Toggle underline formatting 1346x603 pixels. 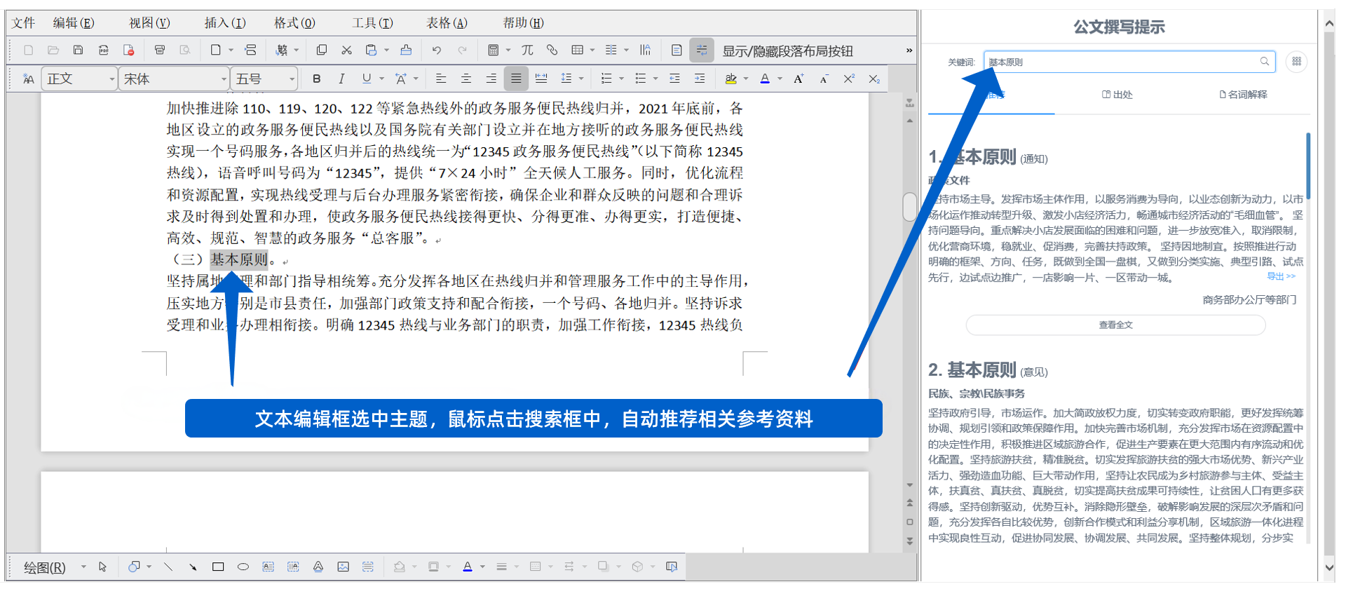(x=367, y=79)
